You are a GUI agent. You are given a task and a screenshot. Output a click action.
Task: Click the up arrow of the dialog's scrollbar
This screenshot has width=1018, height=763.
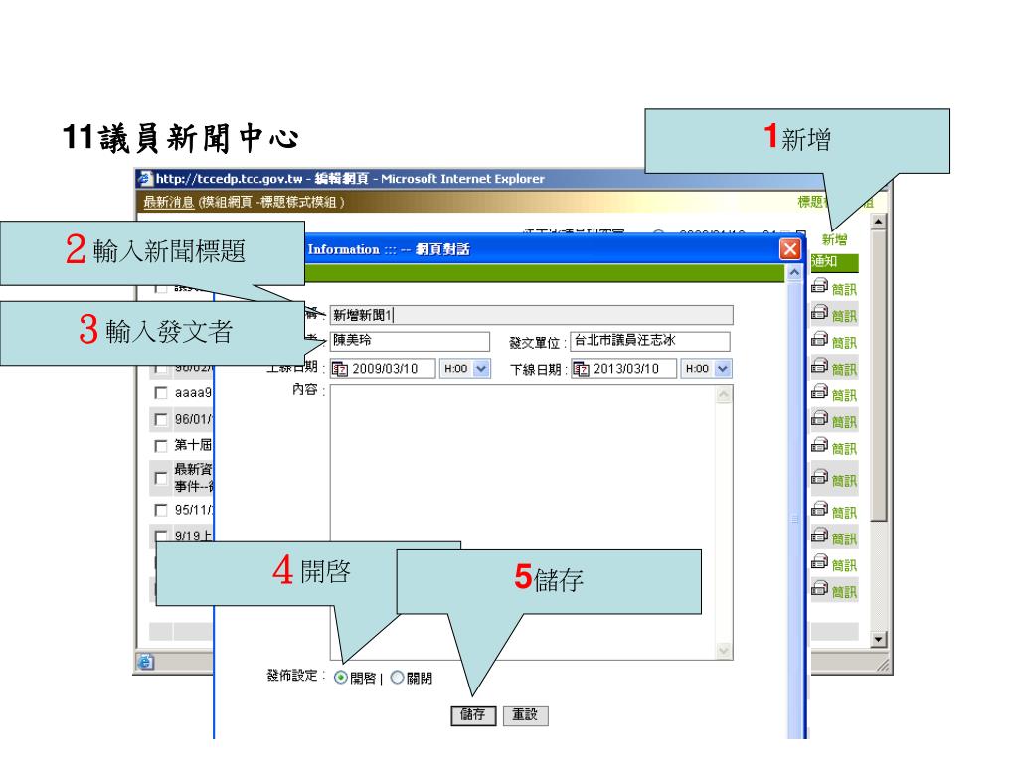[794, 273]
